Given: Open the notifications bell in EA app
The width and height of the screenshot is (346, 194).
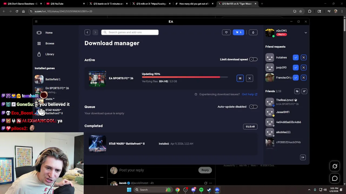Looking at the screenshot, I should click(x=253, y=32).
